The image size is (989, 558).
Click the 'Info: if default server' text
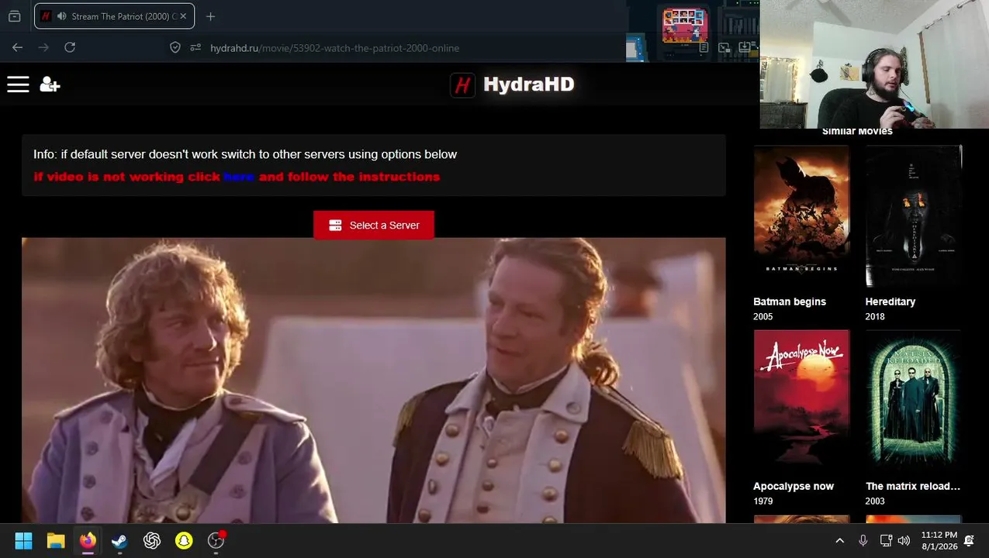click(x=245, y=154)
